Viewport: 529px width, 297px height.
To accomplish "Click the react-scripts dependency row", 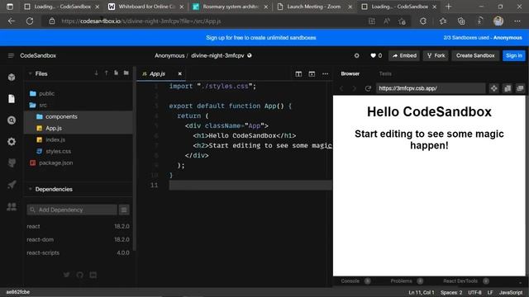I will [78, 252].
